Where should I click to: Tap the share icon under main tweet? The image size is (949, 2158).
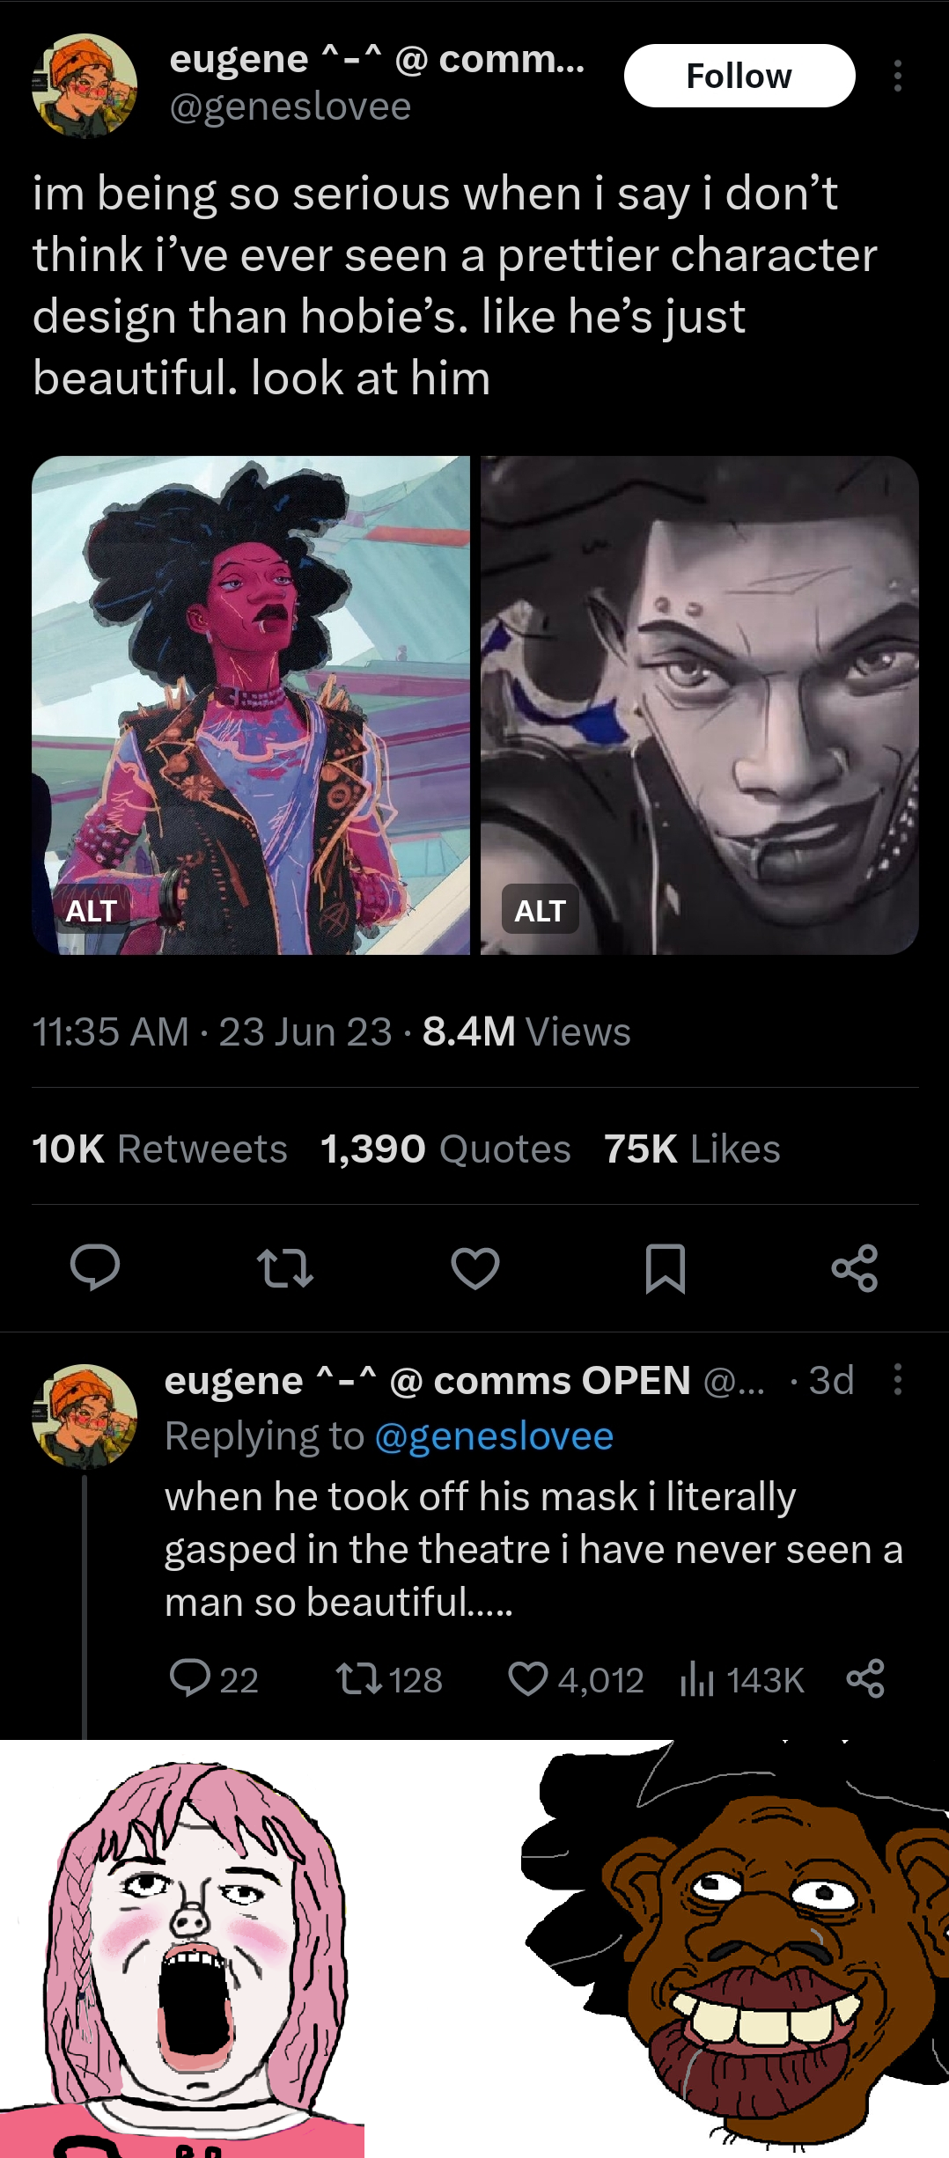click(855, 1268)
